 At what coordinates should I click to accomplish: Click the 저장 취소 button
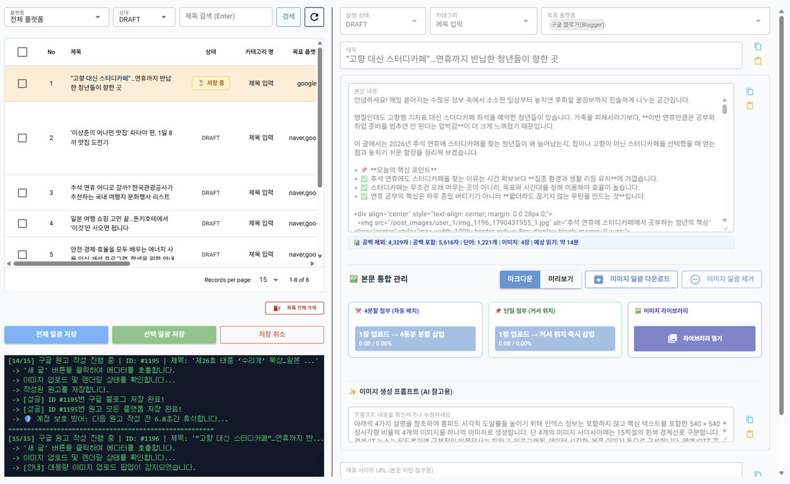click(272, 335)
